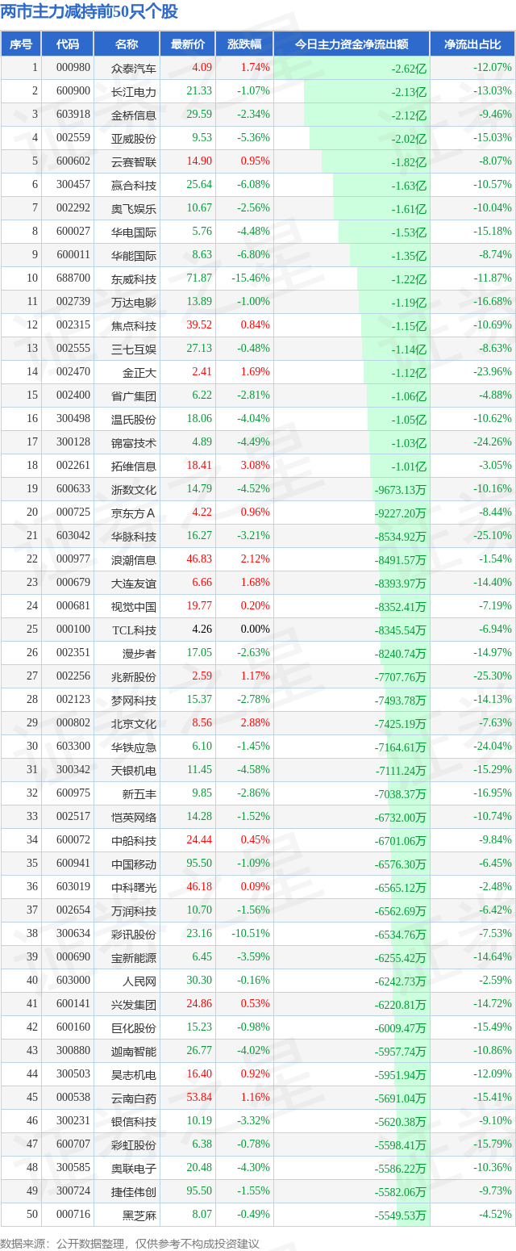Click outflow value -6562.69万

coord(400,911)
